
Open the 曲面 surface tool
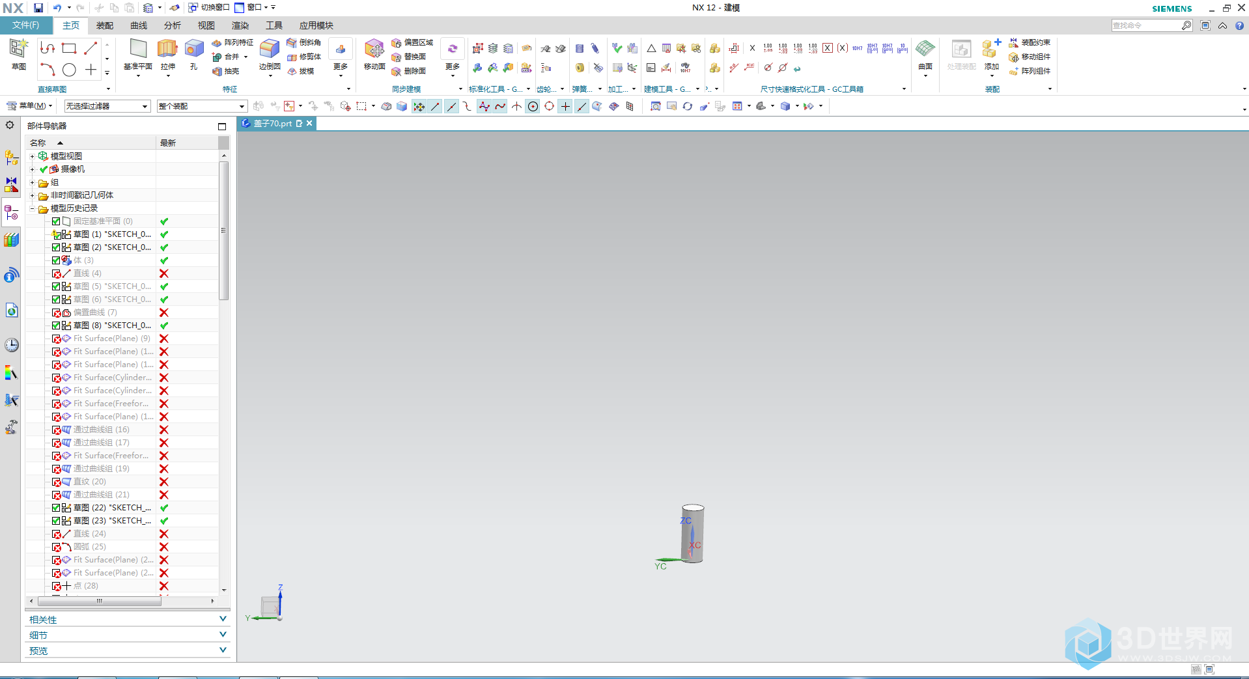click(x=925, y=54)
